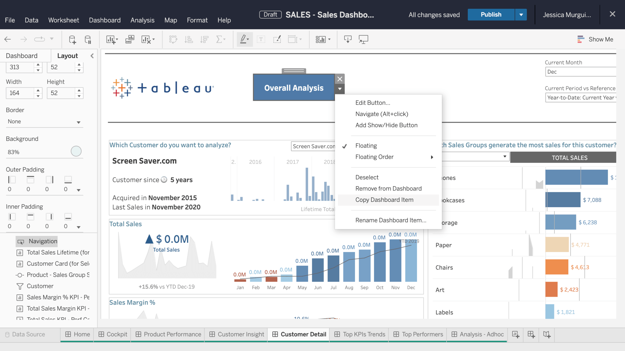Expand the dashboard layout panel arrow

click(92, 56)
